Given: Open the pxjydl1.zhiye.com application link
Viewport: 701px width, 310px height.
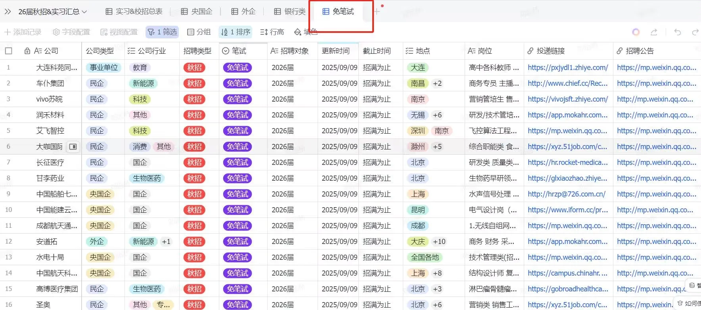Looking at the screenshot, I should click(x=568, y=68).
